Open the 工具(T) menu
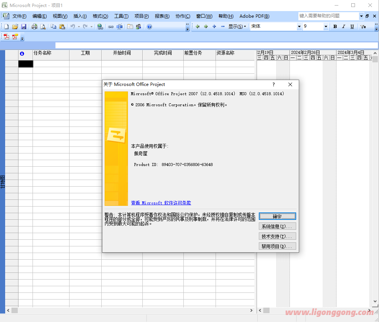379x322 pixels. coord(121,16)
